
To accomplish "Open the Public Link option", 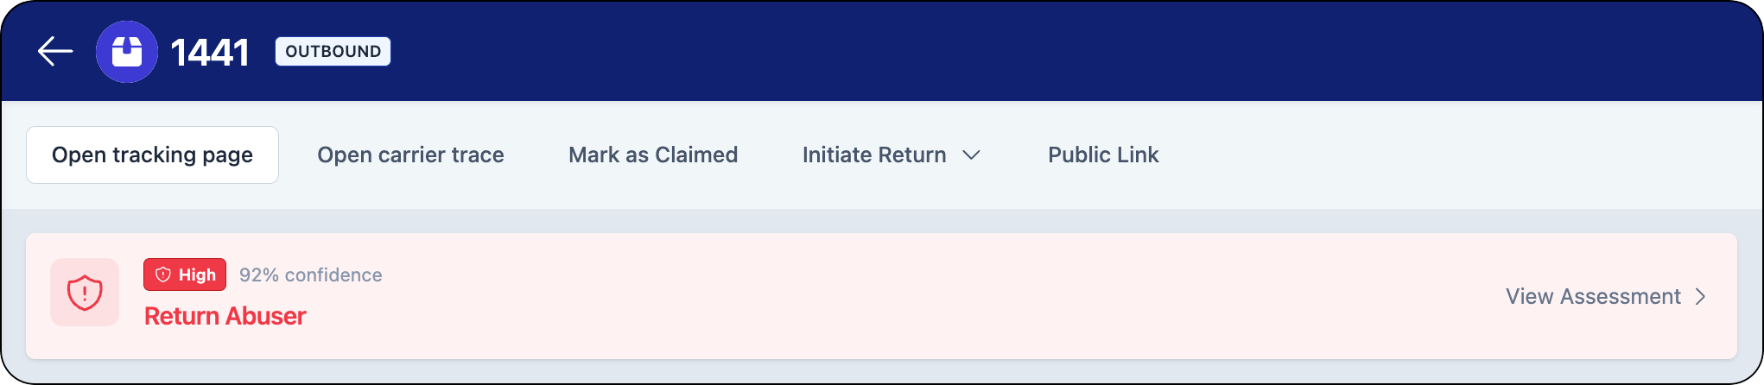I will 1103,155.
